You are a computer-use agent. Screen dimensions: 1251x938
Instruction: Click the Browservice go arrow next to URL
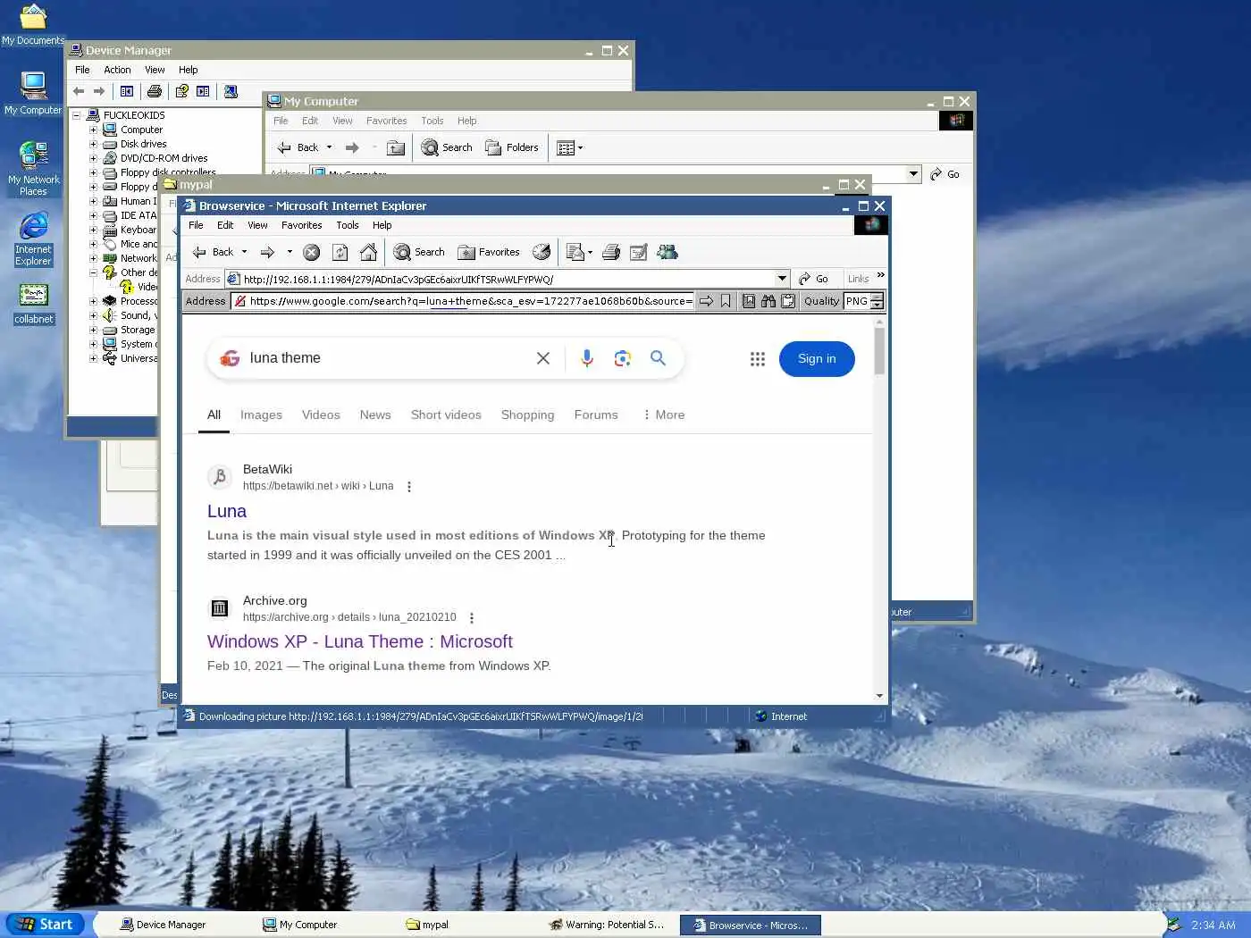tap(706, 301)
